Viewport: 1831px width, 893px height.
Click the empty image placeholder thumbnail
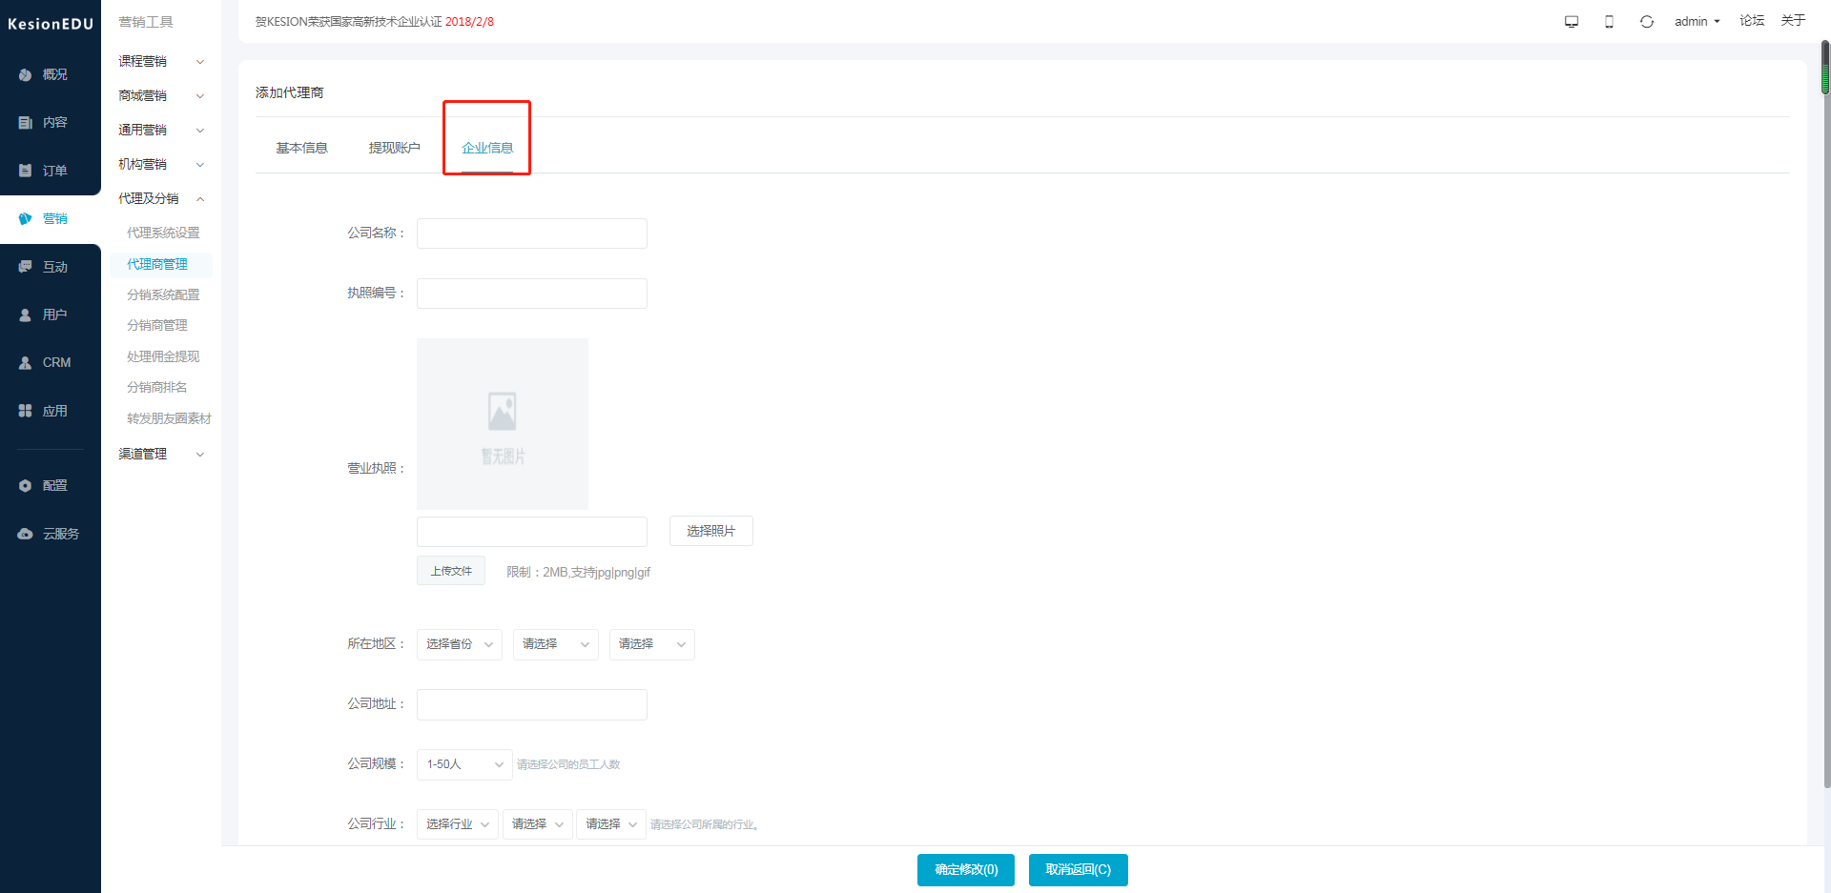[x=503, y=424]
